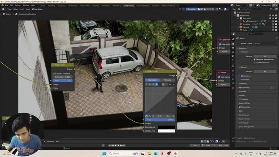Collapse the Alpha Over node
279x157 pixels.
(53, 65)
